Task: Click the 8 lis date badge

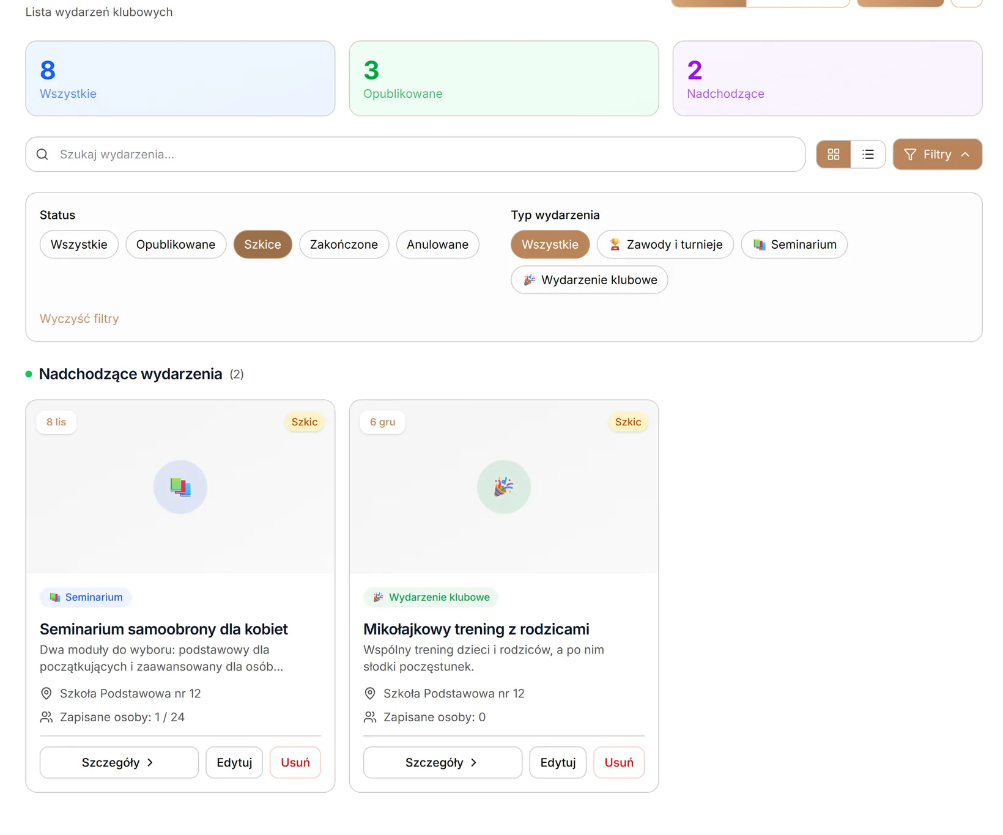Action: pos(56,422)
